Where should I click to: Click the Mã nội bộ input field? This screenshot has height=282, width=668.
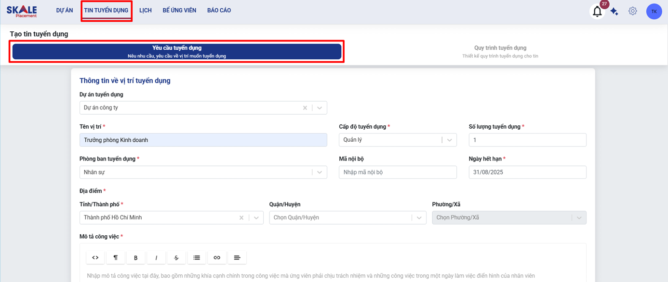coord(397,173)
